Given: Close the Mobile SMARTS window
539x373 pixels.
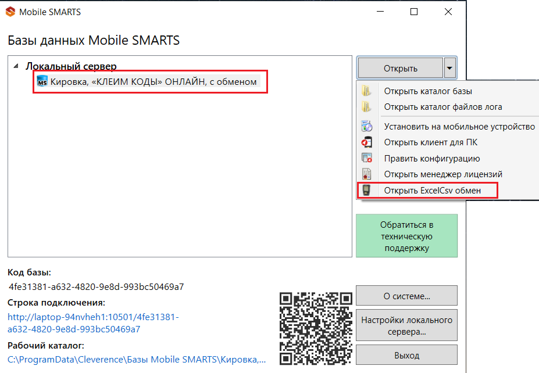Looking at the screenshot, I should tap(448, 12).
